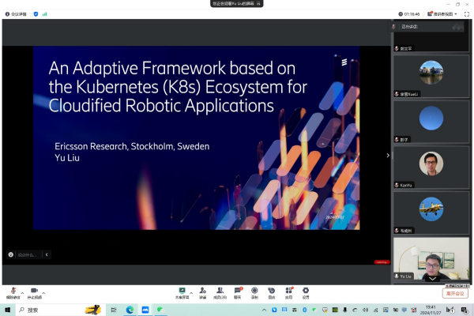
Task: Unmute the microphone in meeting toolbar
Action: tap(12, 292)
